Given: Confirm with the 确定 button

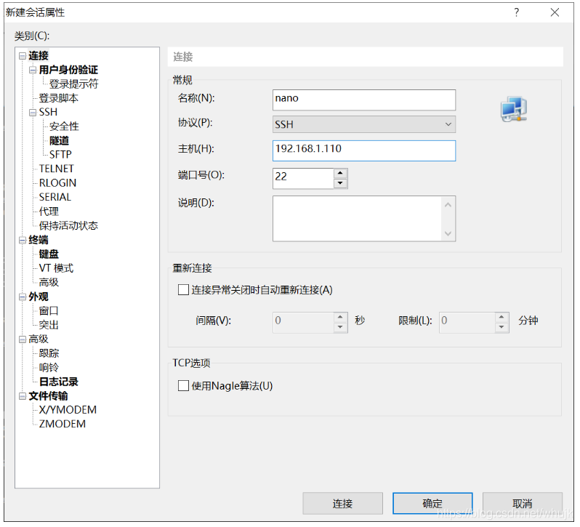Looking at the screenshot, I should [432, 504].
